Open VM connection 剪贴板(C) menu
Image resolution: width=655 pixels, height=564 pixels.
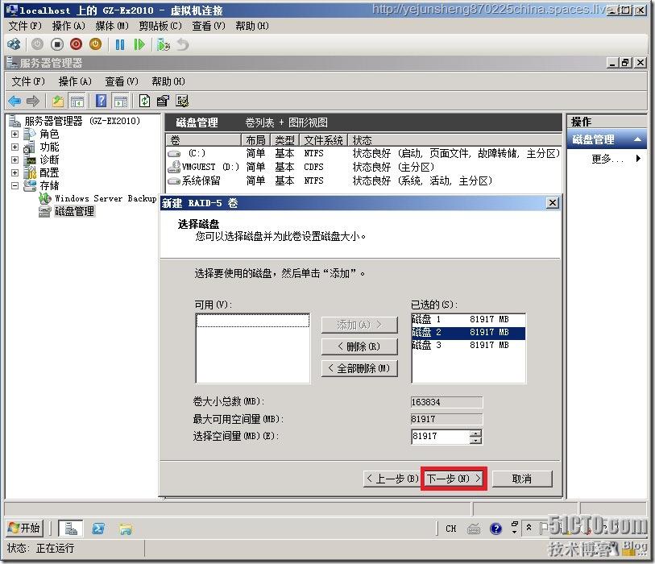tap(160, 26)
